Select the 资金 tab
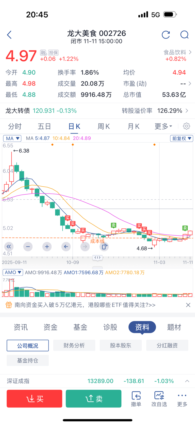 point(51,327)
